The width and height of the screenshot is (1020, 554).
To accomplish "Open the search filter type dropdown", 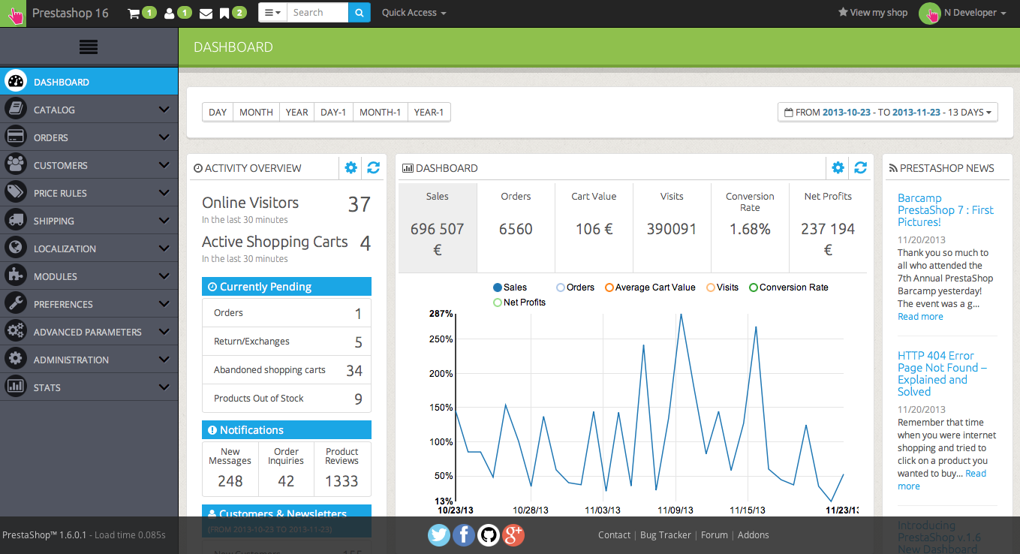I will coord(272,13).
